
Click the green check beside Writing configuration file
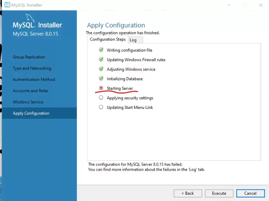[x=101, y=50]
